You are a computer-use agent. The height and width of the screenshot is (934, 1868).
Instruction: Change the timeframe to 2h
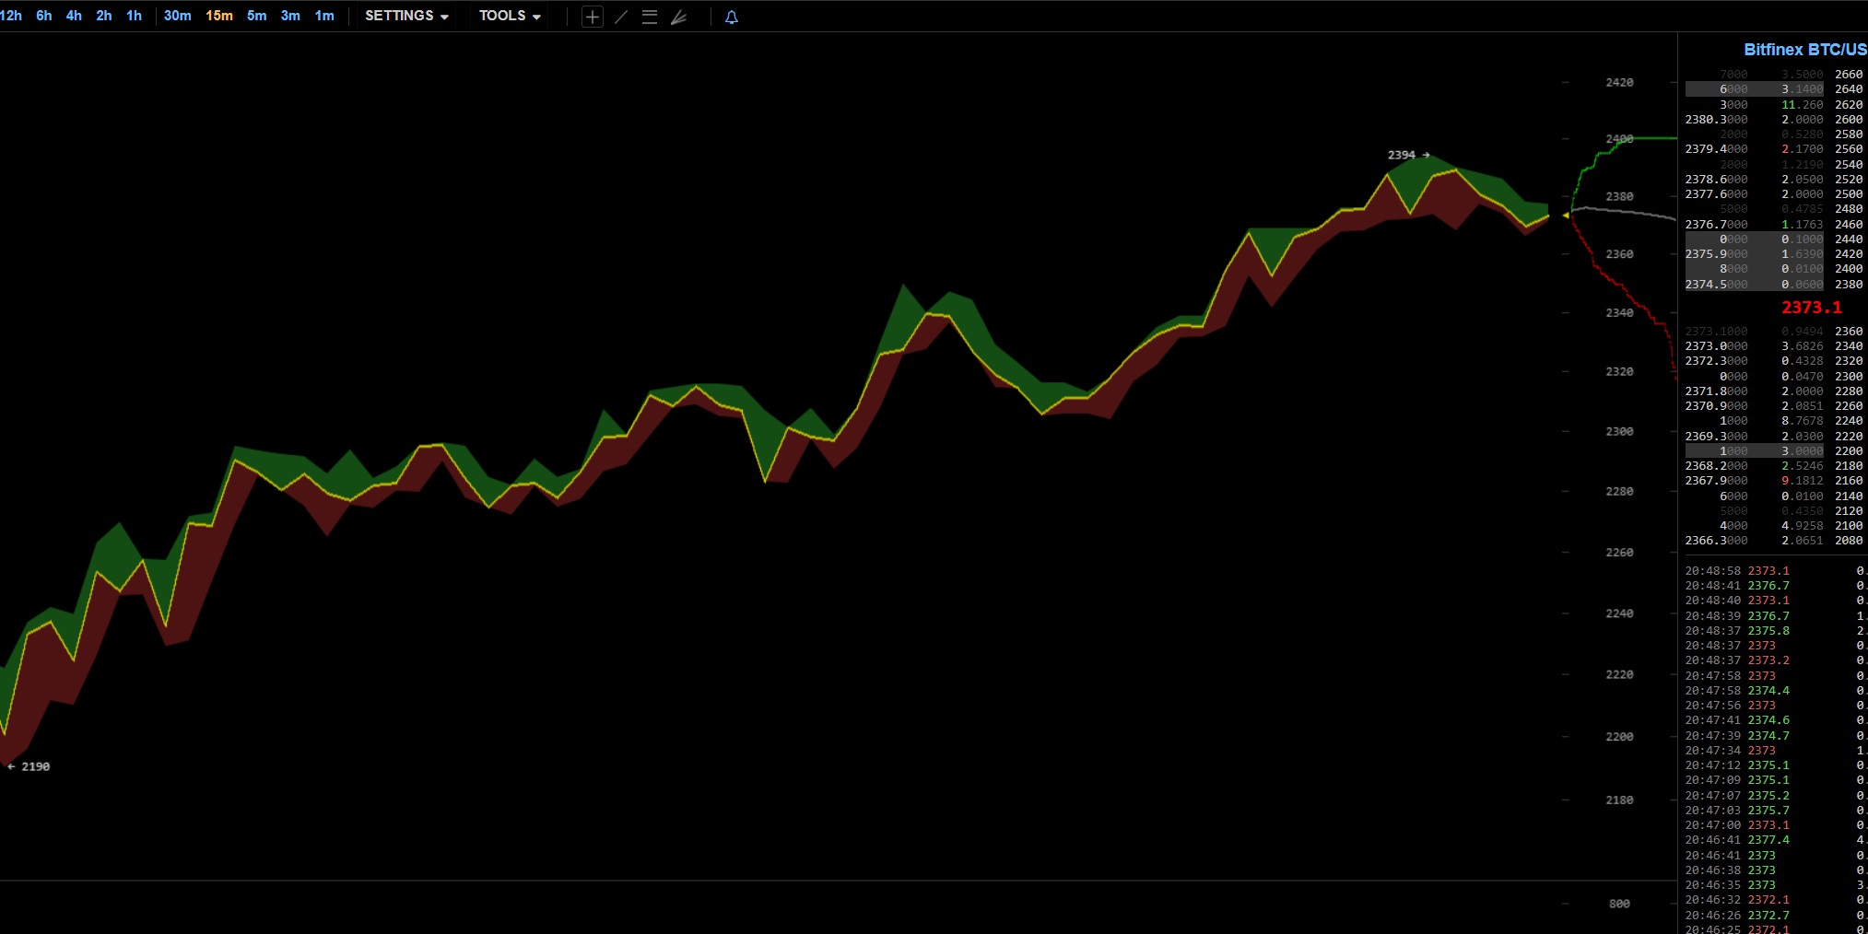[104, 16]
